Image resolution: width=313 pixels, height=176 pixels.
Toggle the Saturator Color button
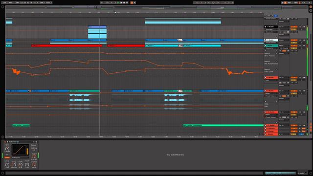coord(7,157)
